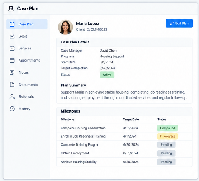This screenshot has height=181, width=199.
Task: Click the Completed status badge
Action: 167,128
